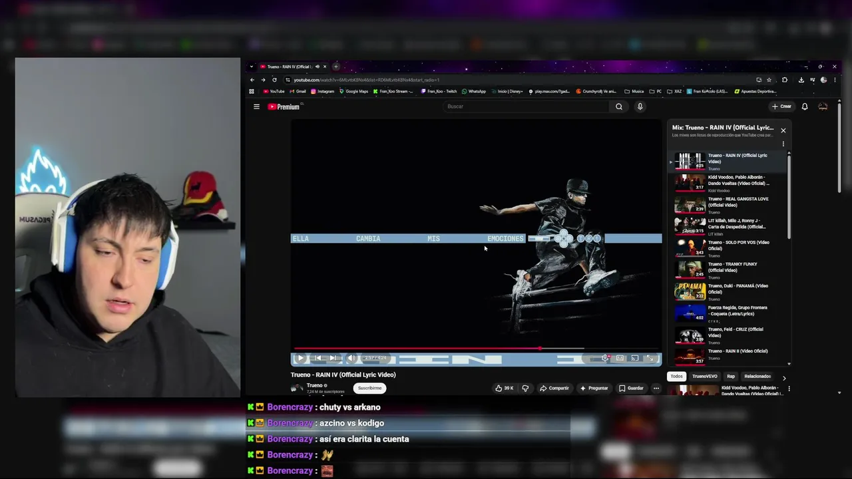The height and width of the screenshot is (479, 852).
Task: Select Fuerza Regida Coqueta in playlist
Action: (729, 313)
